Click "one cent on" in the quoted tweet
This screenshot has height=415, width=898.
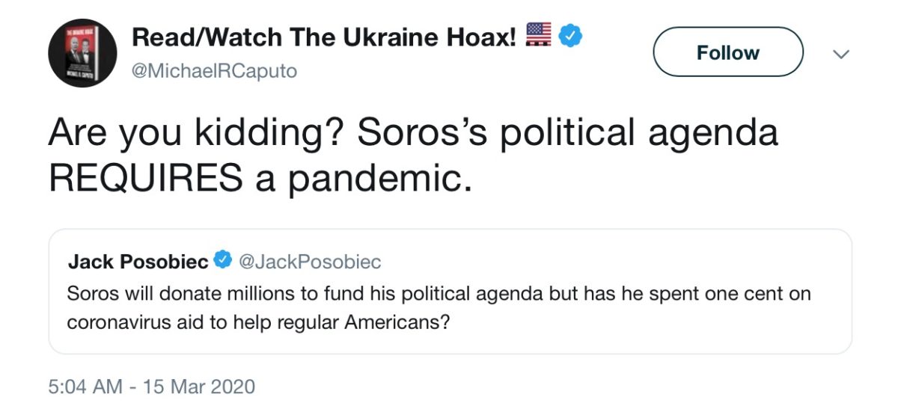[766, 293]
